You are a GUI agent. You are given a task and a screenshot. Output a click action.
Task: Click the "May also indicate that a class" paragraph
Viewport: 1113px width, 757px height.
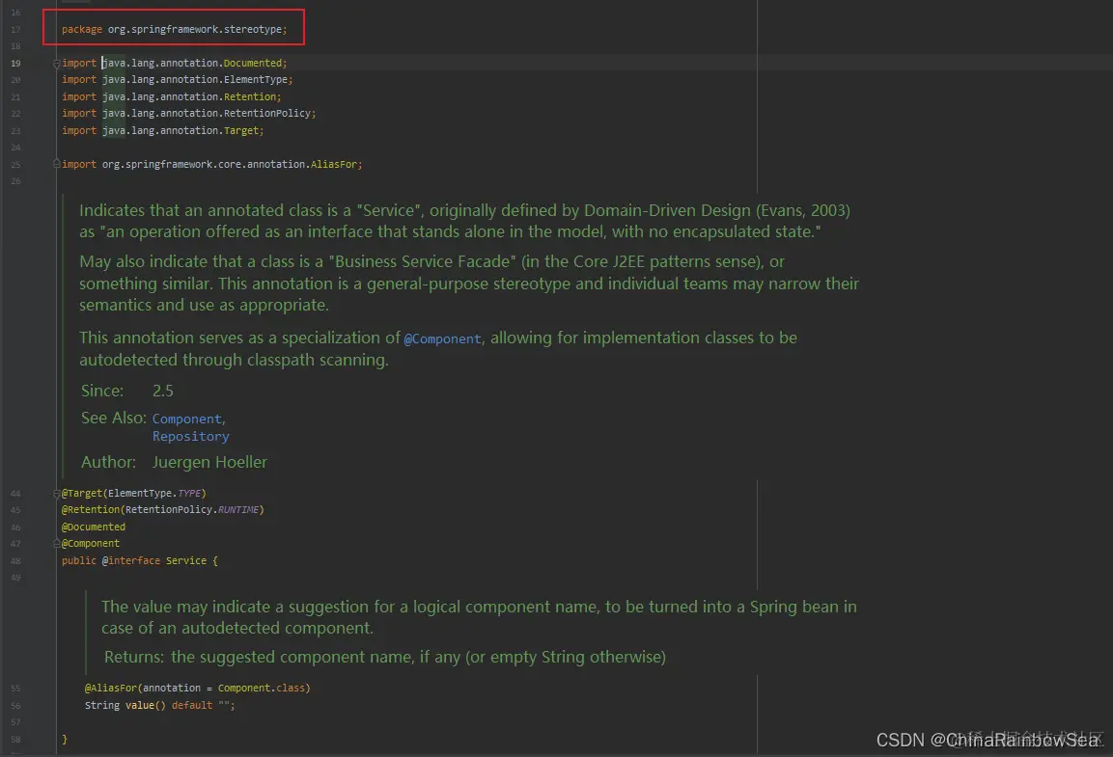tap(469, 284)
